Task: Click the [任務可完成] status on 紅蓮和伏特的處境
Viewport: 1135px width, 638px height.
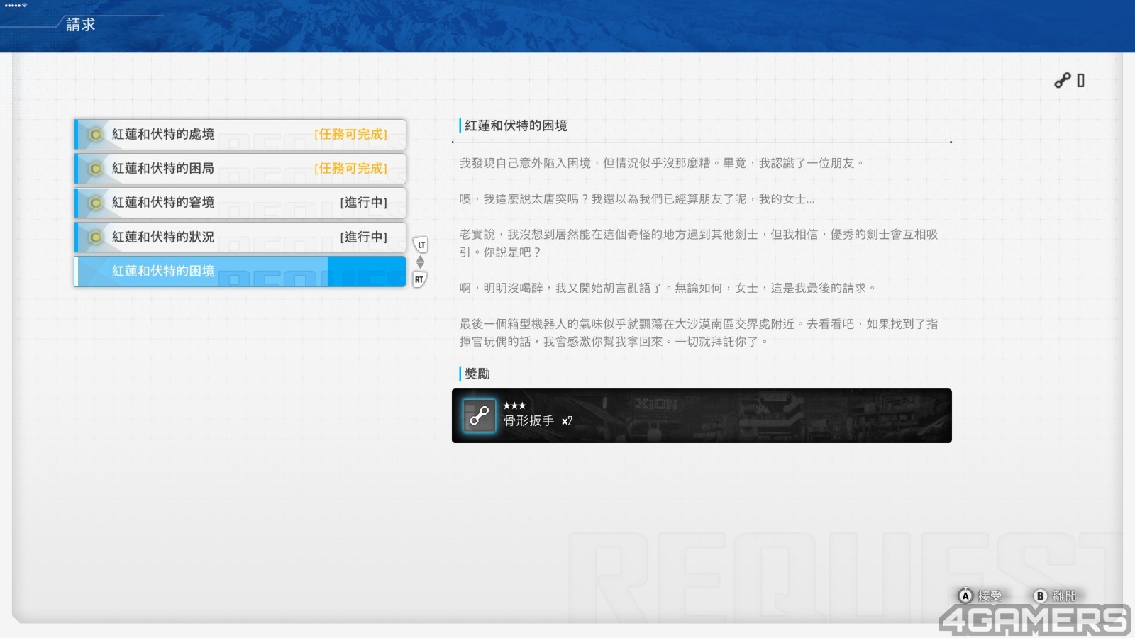Action: [351, 134]
